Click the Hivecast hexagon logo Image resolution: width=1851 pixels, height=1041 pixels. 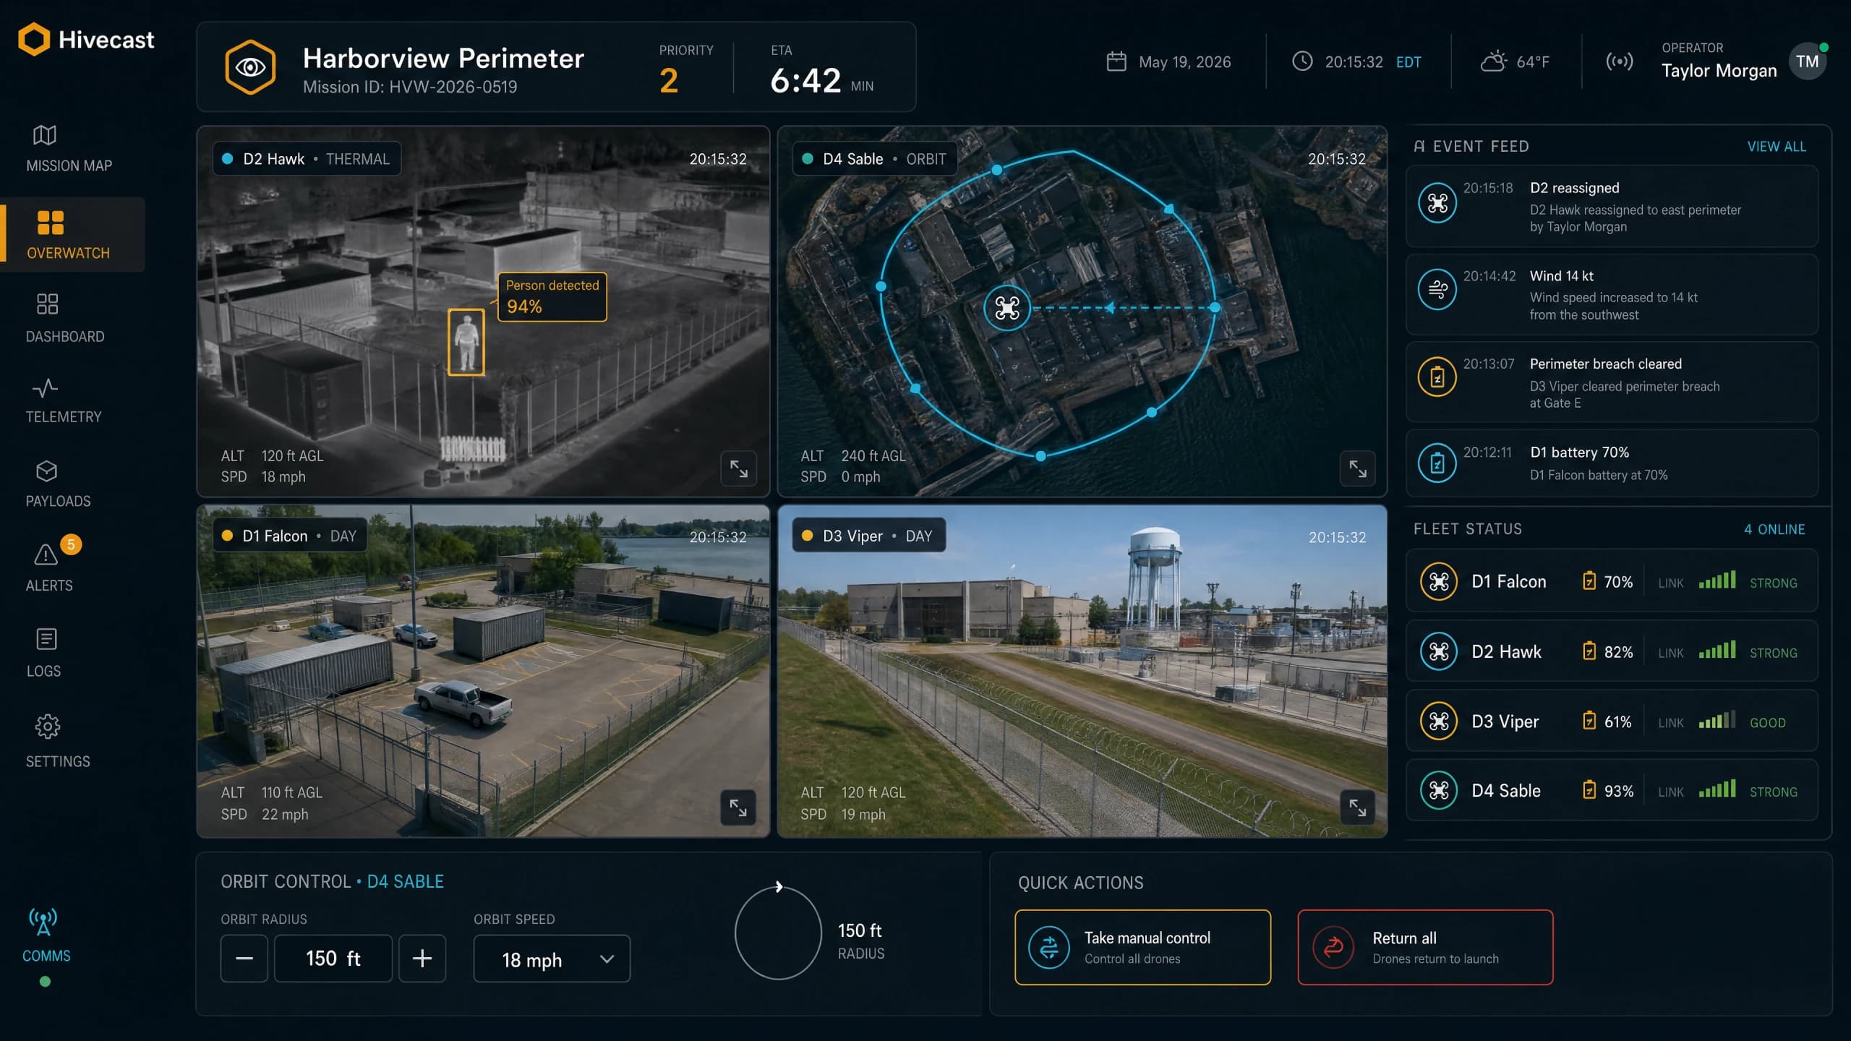click(33, 39)
